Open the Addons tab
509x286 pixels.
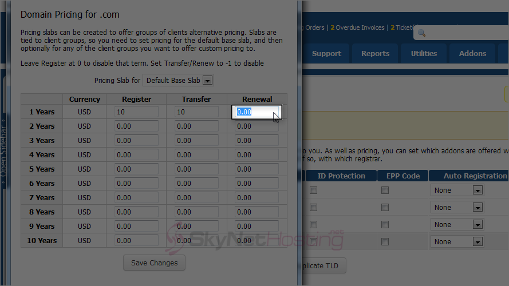[x=473, y=54]
